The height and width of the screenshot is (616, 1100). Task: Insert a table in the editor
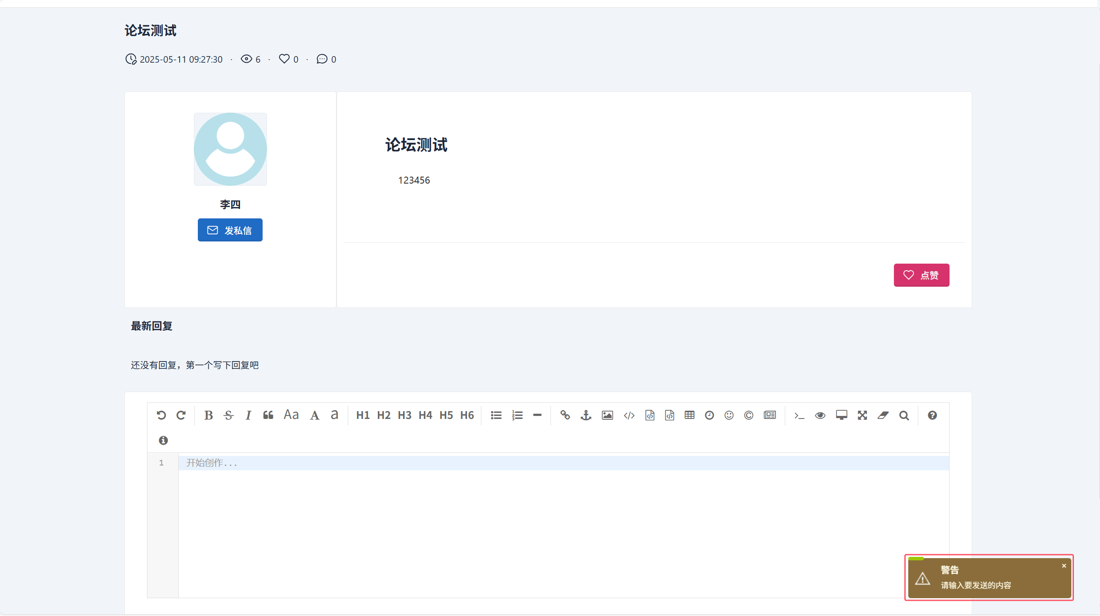[690, 415]
